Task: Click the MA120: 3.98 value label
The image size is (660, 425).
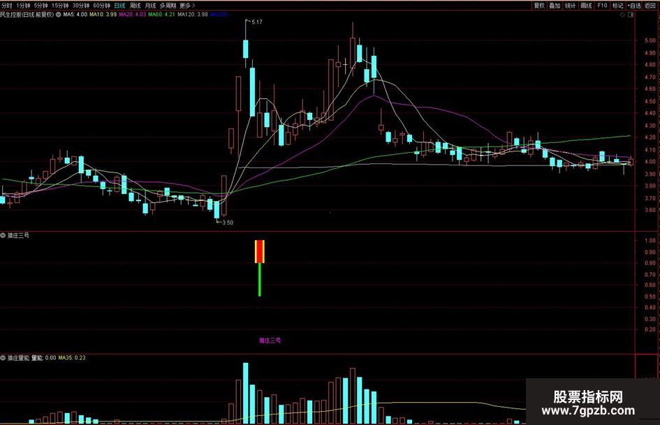Action: 193,15
